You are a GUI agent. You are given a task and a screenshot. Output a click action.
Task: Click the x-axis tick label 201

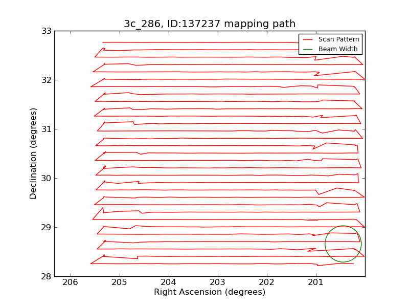315,282
